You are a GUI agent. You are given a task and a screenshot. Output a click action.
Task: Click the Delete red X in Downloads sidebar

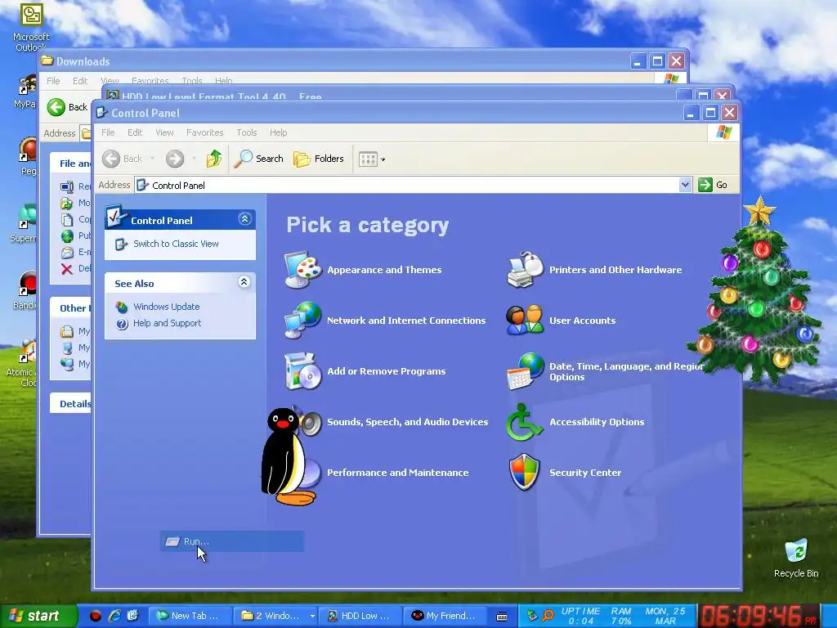67,268
